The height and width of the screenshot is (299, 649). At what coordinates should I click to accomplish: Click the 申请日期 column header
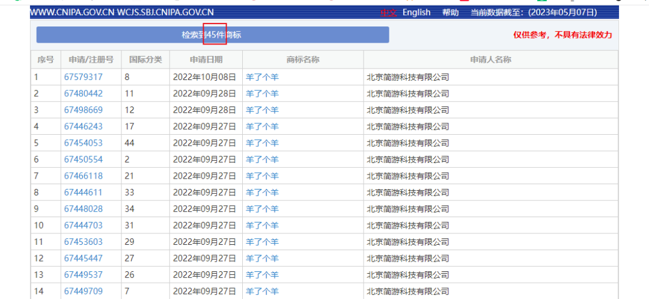click(x=206, y=60)
